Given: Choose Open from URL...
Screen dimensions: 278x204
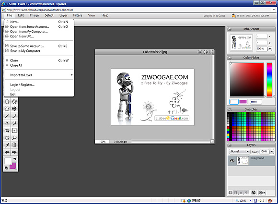Looking at the screenshot, I should pos(39,36).
